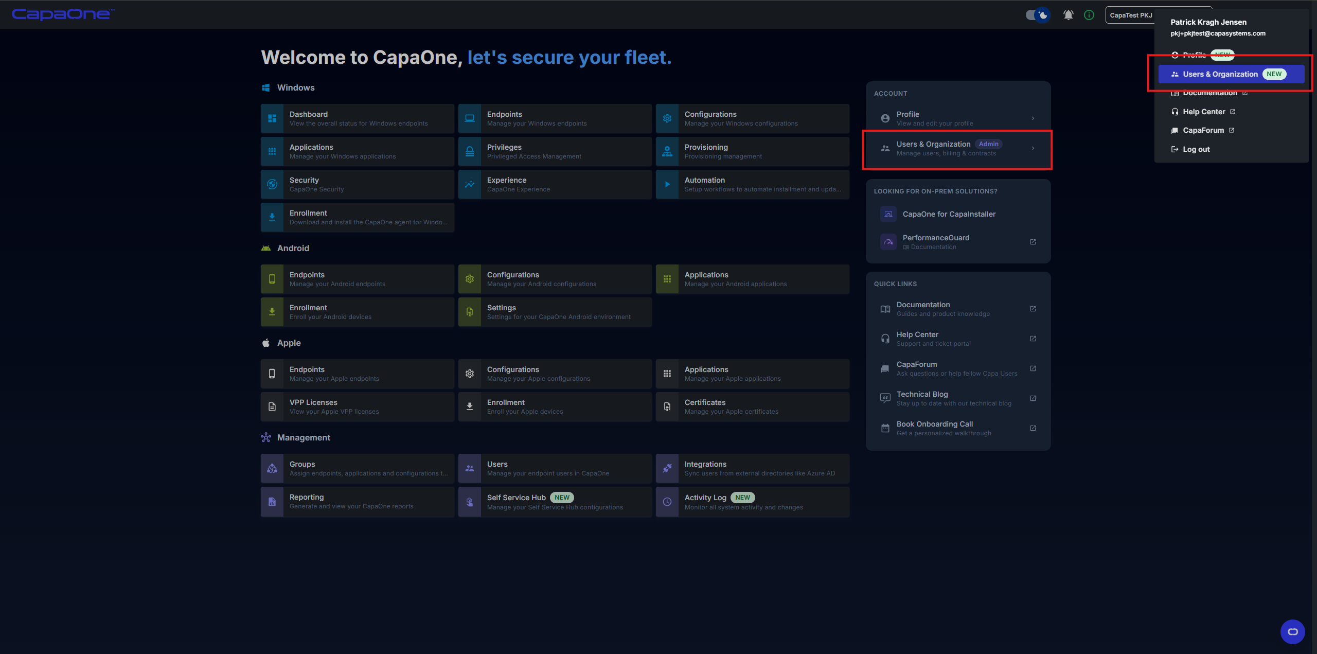The image size is (1317, 654).
Task: Click Windows Applications grid icon
Action: coord(272,151)
